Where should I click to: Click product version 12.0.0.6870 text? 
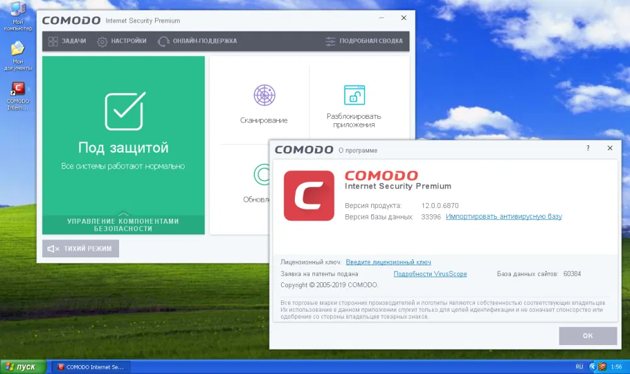tap(440, 206)
